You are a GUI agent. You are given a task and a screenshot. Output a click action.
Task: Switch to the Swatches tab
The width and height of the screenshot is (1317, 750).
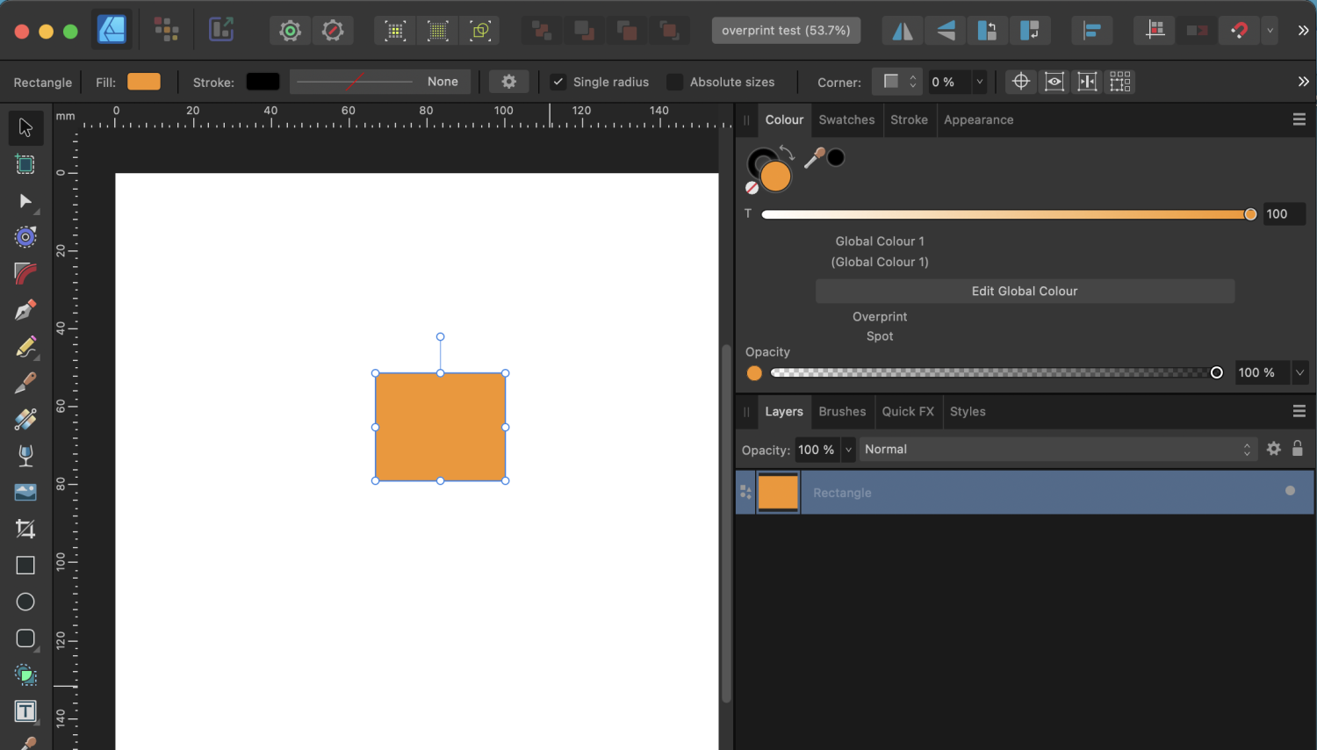[x=846, y=119]
